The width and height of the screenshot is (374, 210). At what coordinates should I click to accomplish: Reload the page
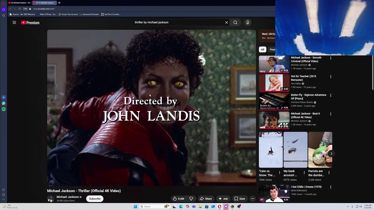coord(20,9)
